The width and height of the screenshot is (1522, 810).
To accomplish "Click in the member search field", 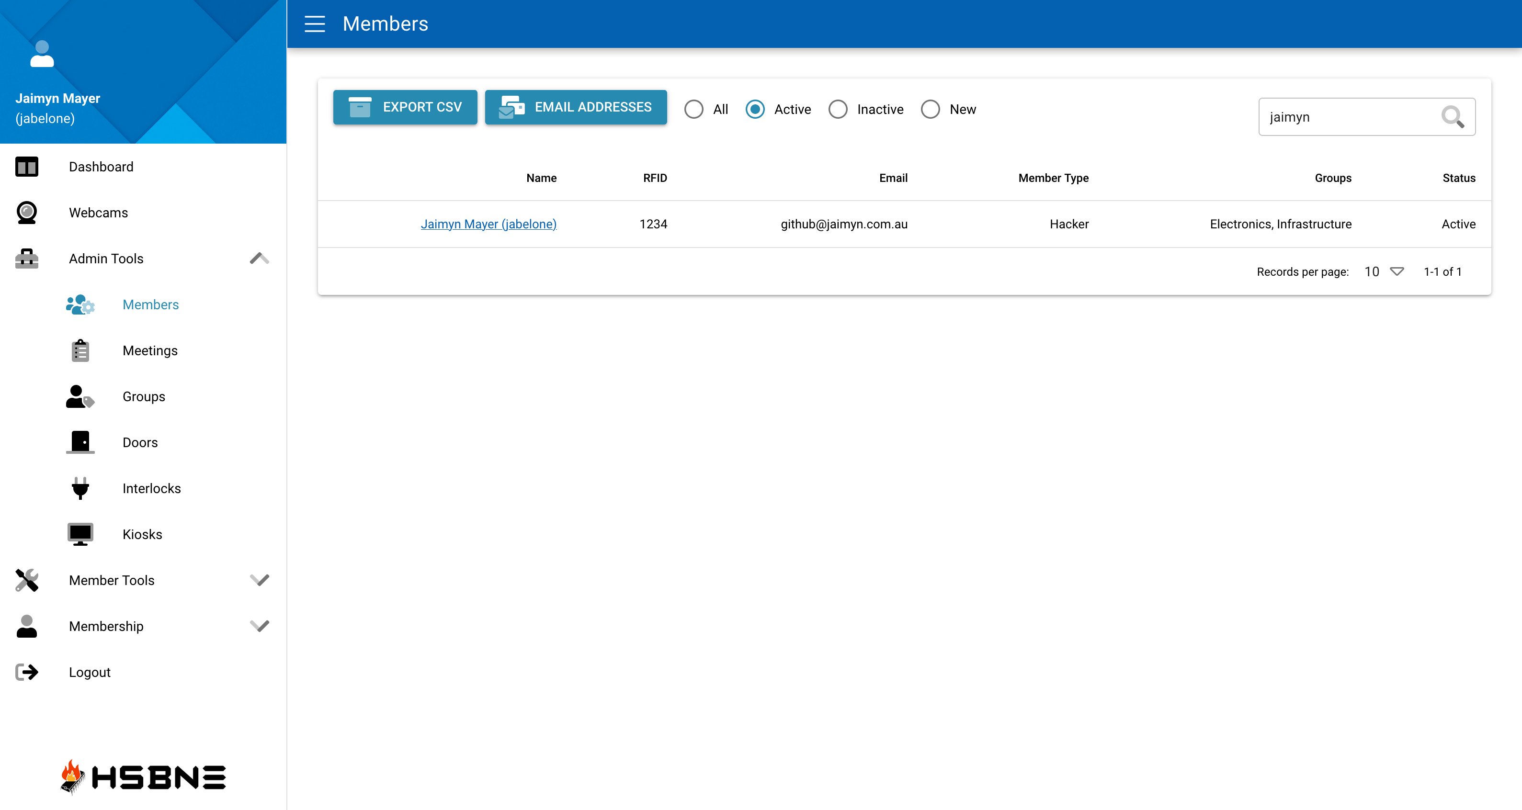I will [1347, 117].
